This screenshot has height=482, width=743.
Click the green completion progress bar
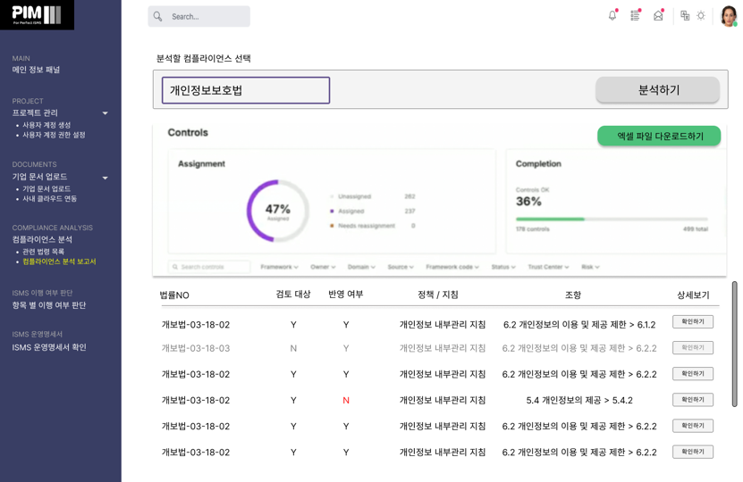[550, 219]
